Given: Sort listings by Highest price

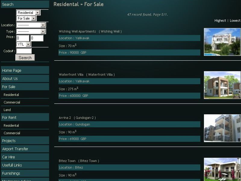Looking at the screenshot, I should (x=220, y=21).
